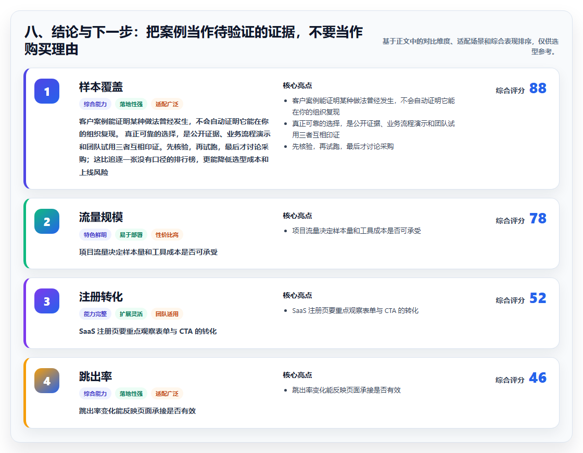The image size is (583, 453).
Task: Click 注册转化 description under its tags
Action: (148, 331)
